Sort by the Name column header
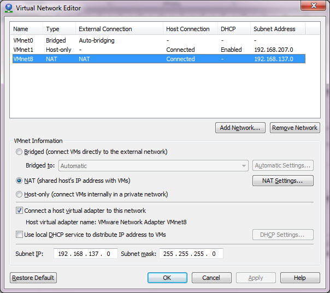Screen dimensions: 330x293 point(27,29)
